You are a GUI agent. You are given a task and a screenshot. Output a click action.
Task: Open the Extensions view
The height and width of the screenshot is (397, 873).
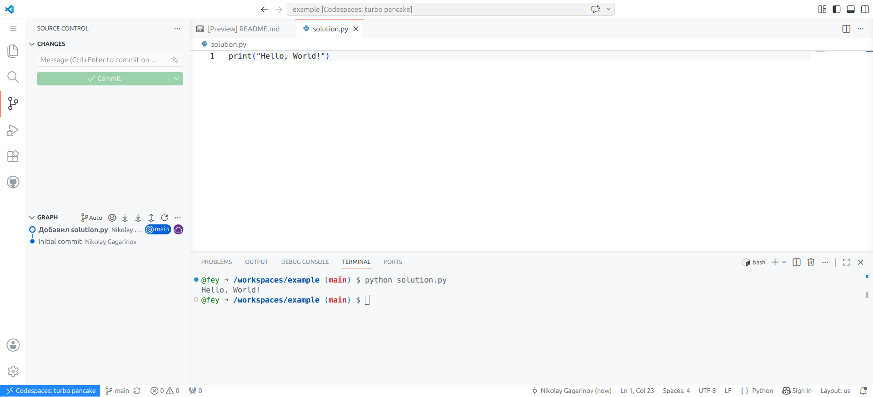[x=13, y=156]
